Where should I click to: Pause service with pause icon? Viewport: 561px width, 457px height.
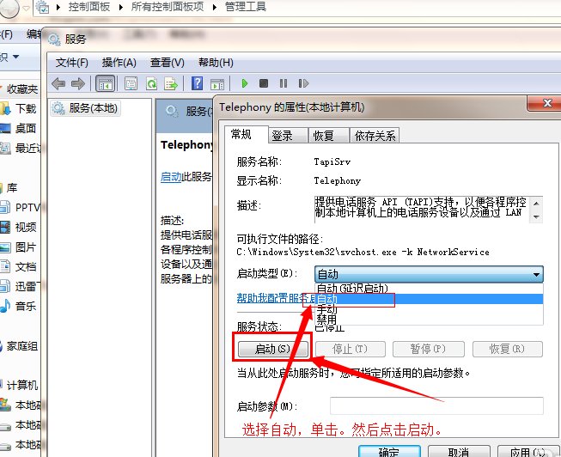tap(284, 83)
